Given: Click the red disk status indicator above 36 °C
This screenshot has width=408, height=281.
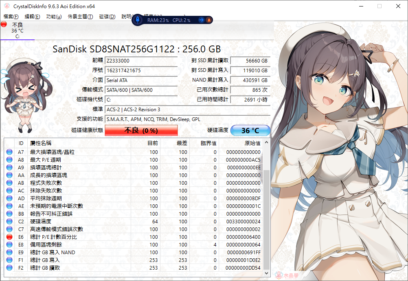Looking at the screenshot, I should coord(4,24).
